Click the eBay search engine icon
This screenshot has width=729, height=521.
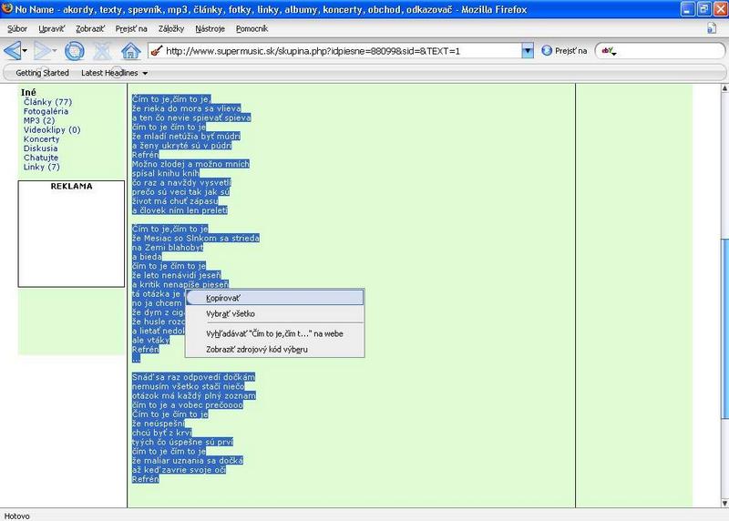[606, 51]
